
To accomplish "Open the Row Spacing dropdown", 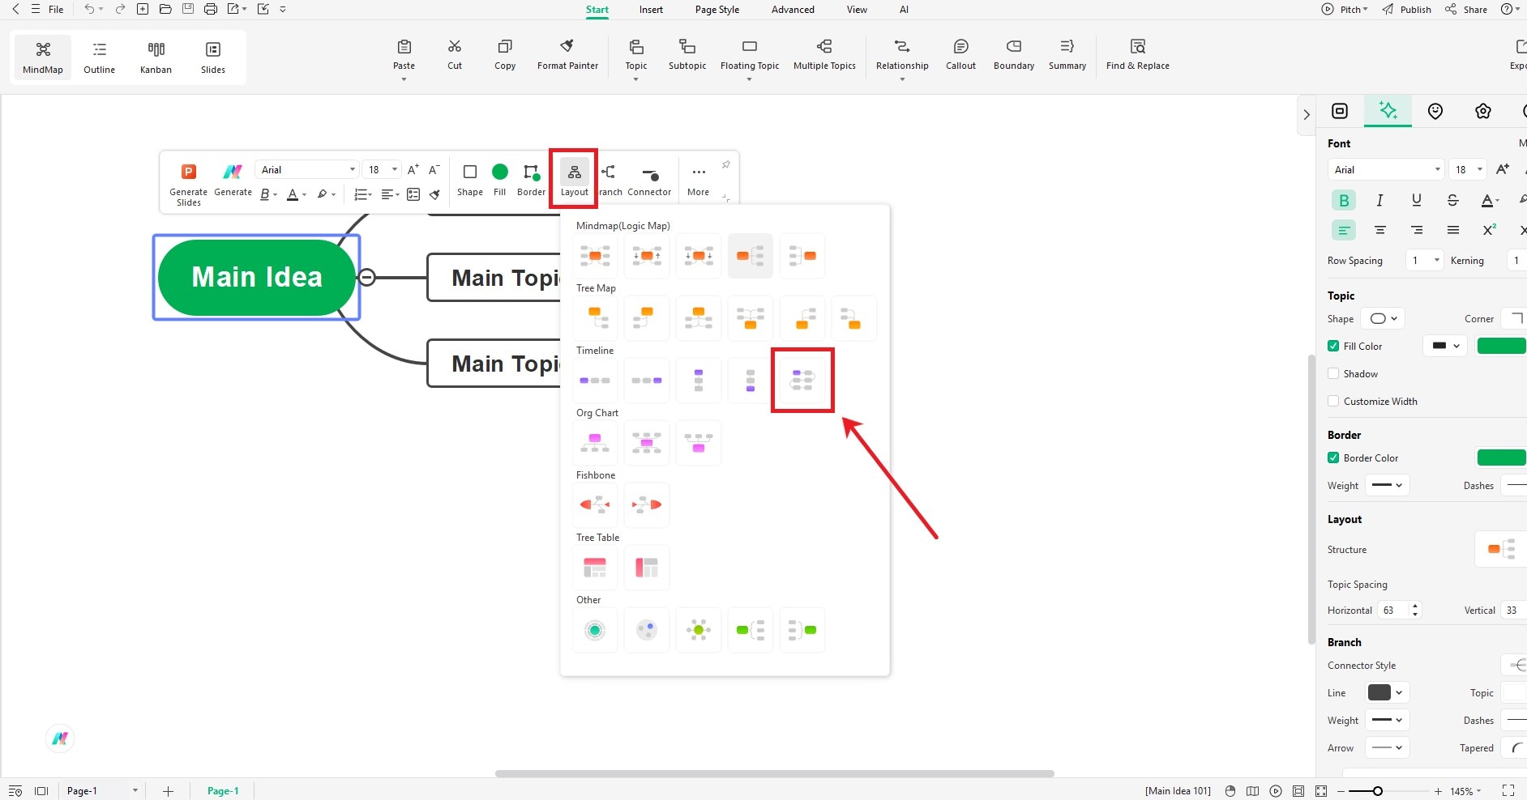I will click(x=1426, y=260).
